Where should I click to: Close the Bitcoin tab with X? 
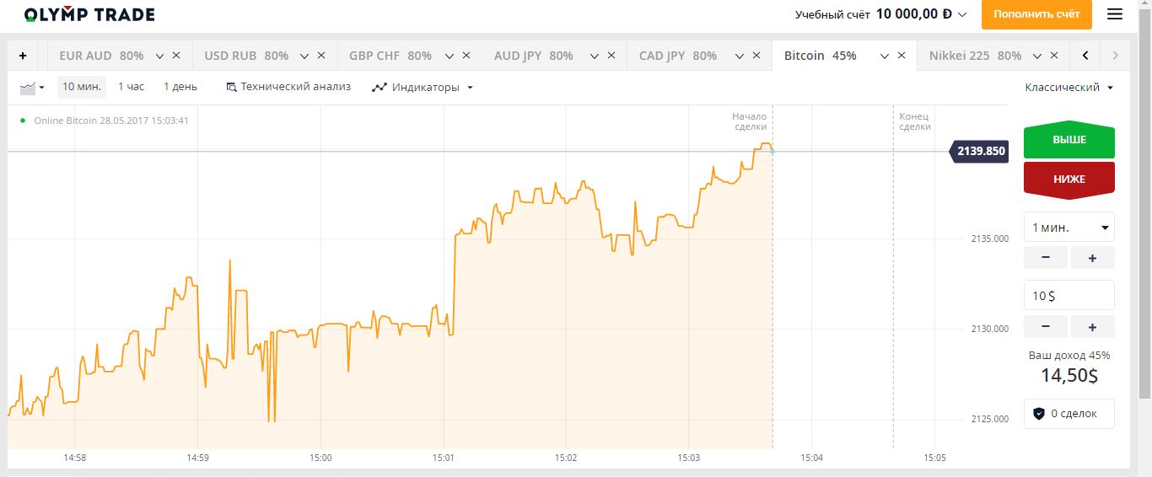902,56
